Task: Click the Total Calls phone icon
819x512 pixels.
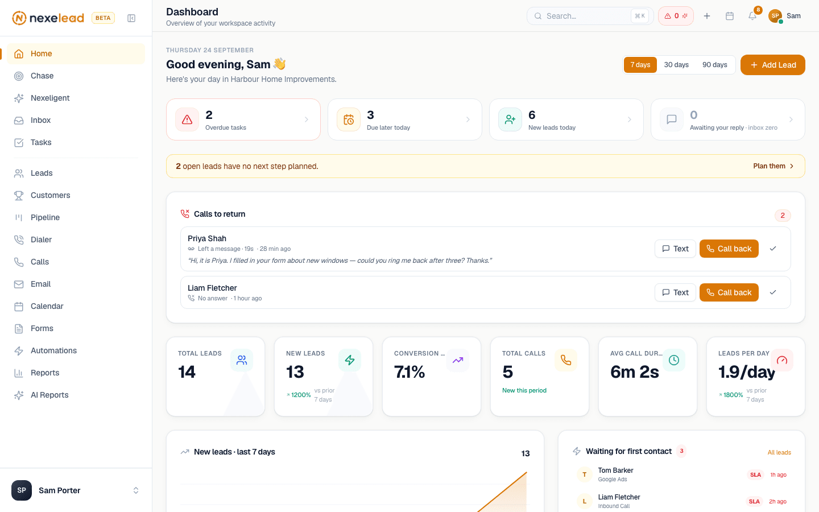Action: [566, 360]
